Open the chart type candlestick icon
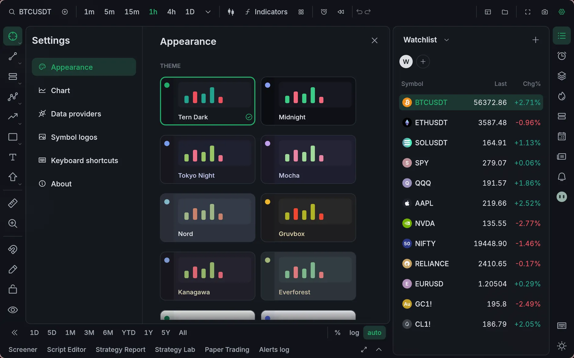574x358 pixels. click(x=231, y=12)
